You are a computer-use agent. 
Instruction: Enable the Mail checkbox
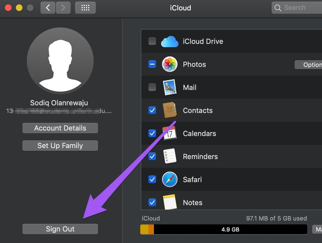pos(152,87)
